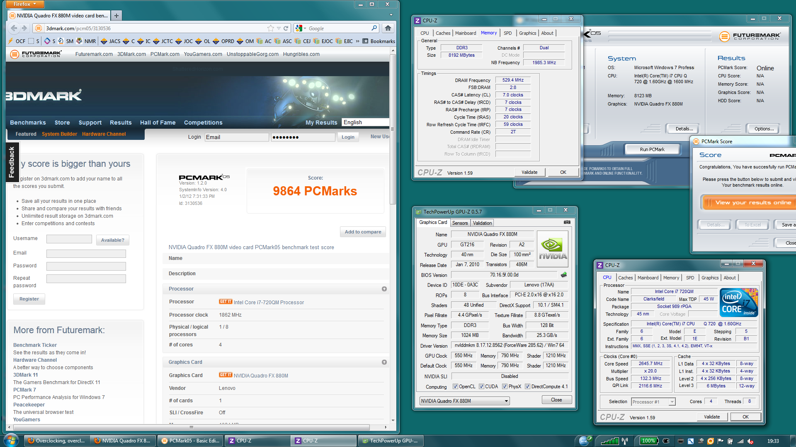This screenshot has width=796, height=447.
Task: Collapse the Processor section on the webpage
Action: (384, 289)
